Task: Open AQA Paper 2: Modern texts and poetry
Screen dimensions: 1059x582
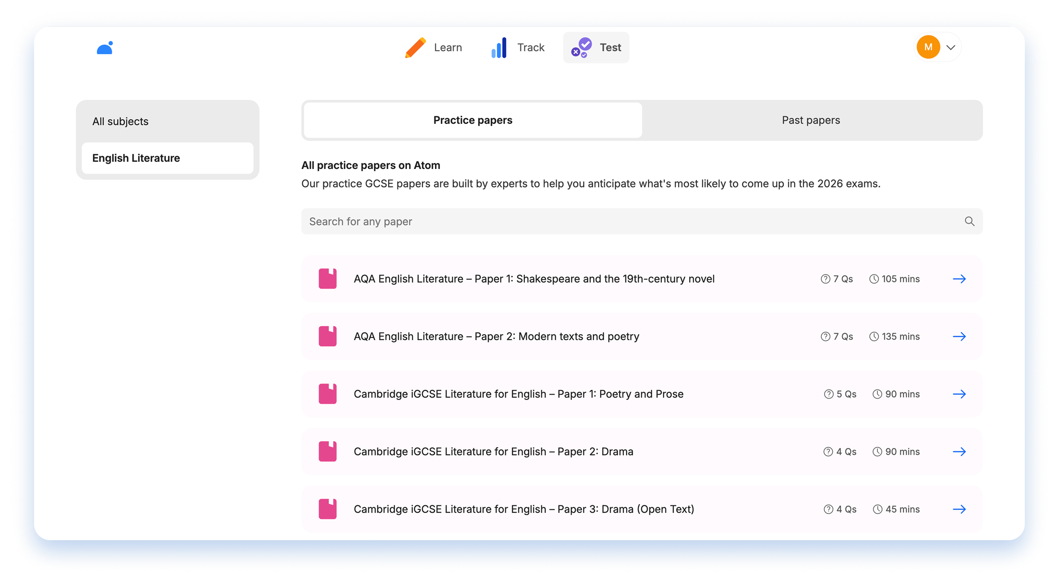Action: (x=496, y=337)
